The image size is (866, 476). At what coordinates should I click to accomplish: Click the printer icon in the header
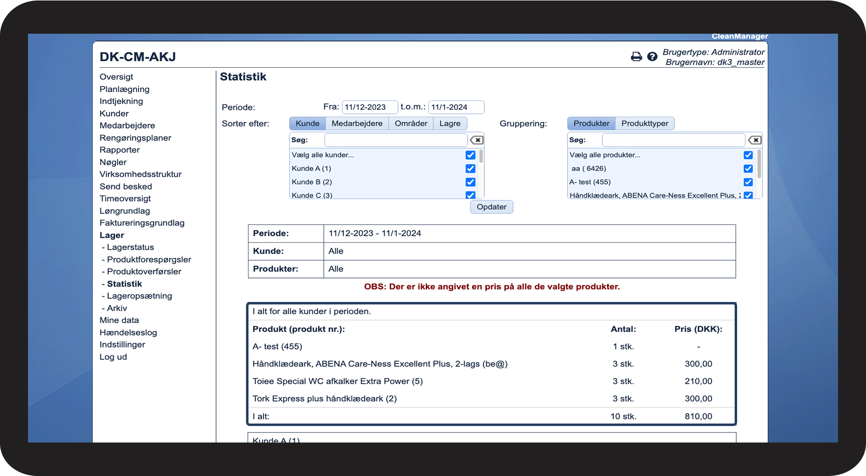pyautogui.click(x=636, y=57)
